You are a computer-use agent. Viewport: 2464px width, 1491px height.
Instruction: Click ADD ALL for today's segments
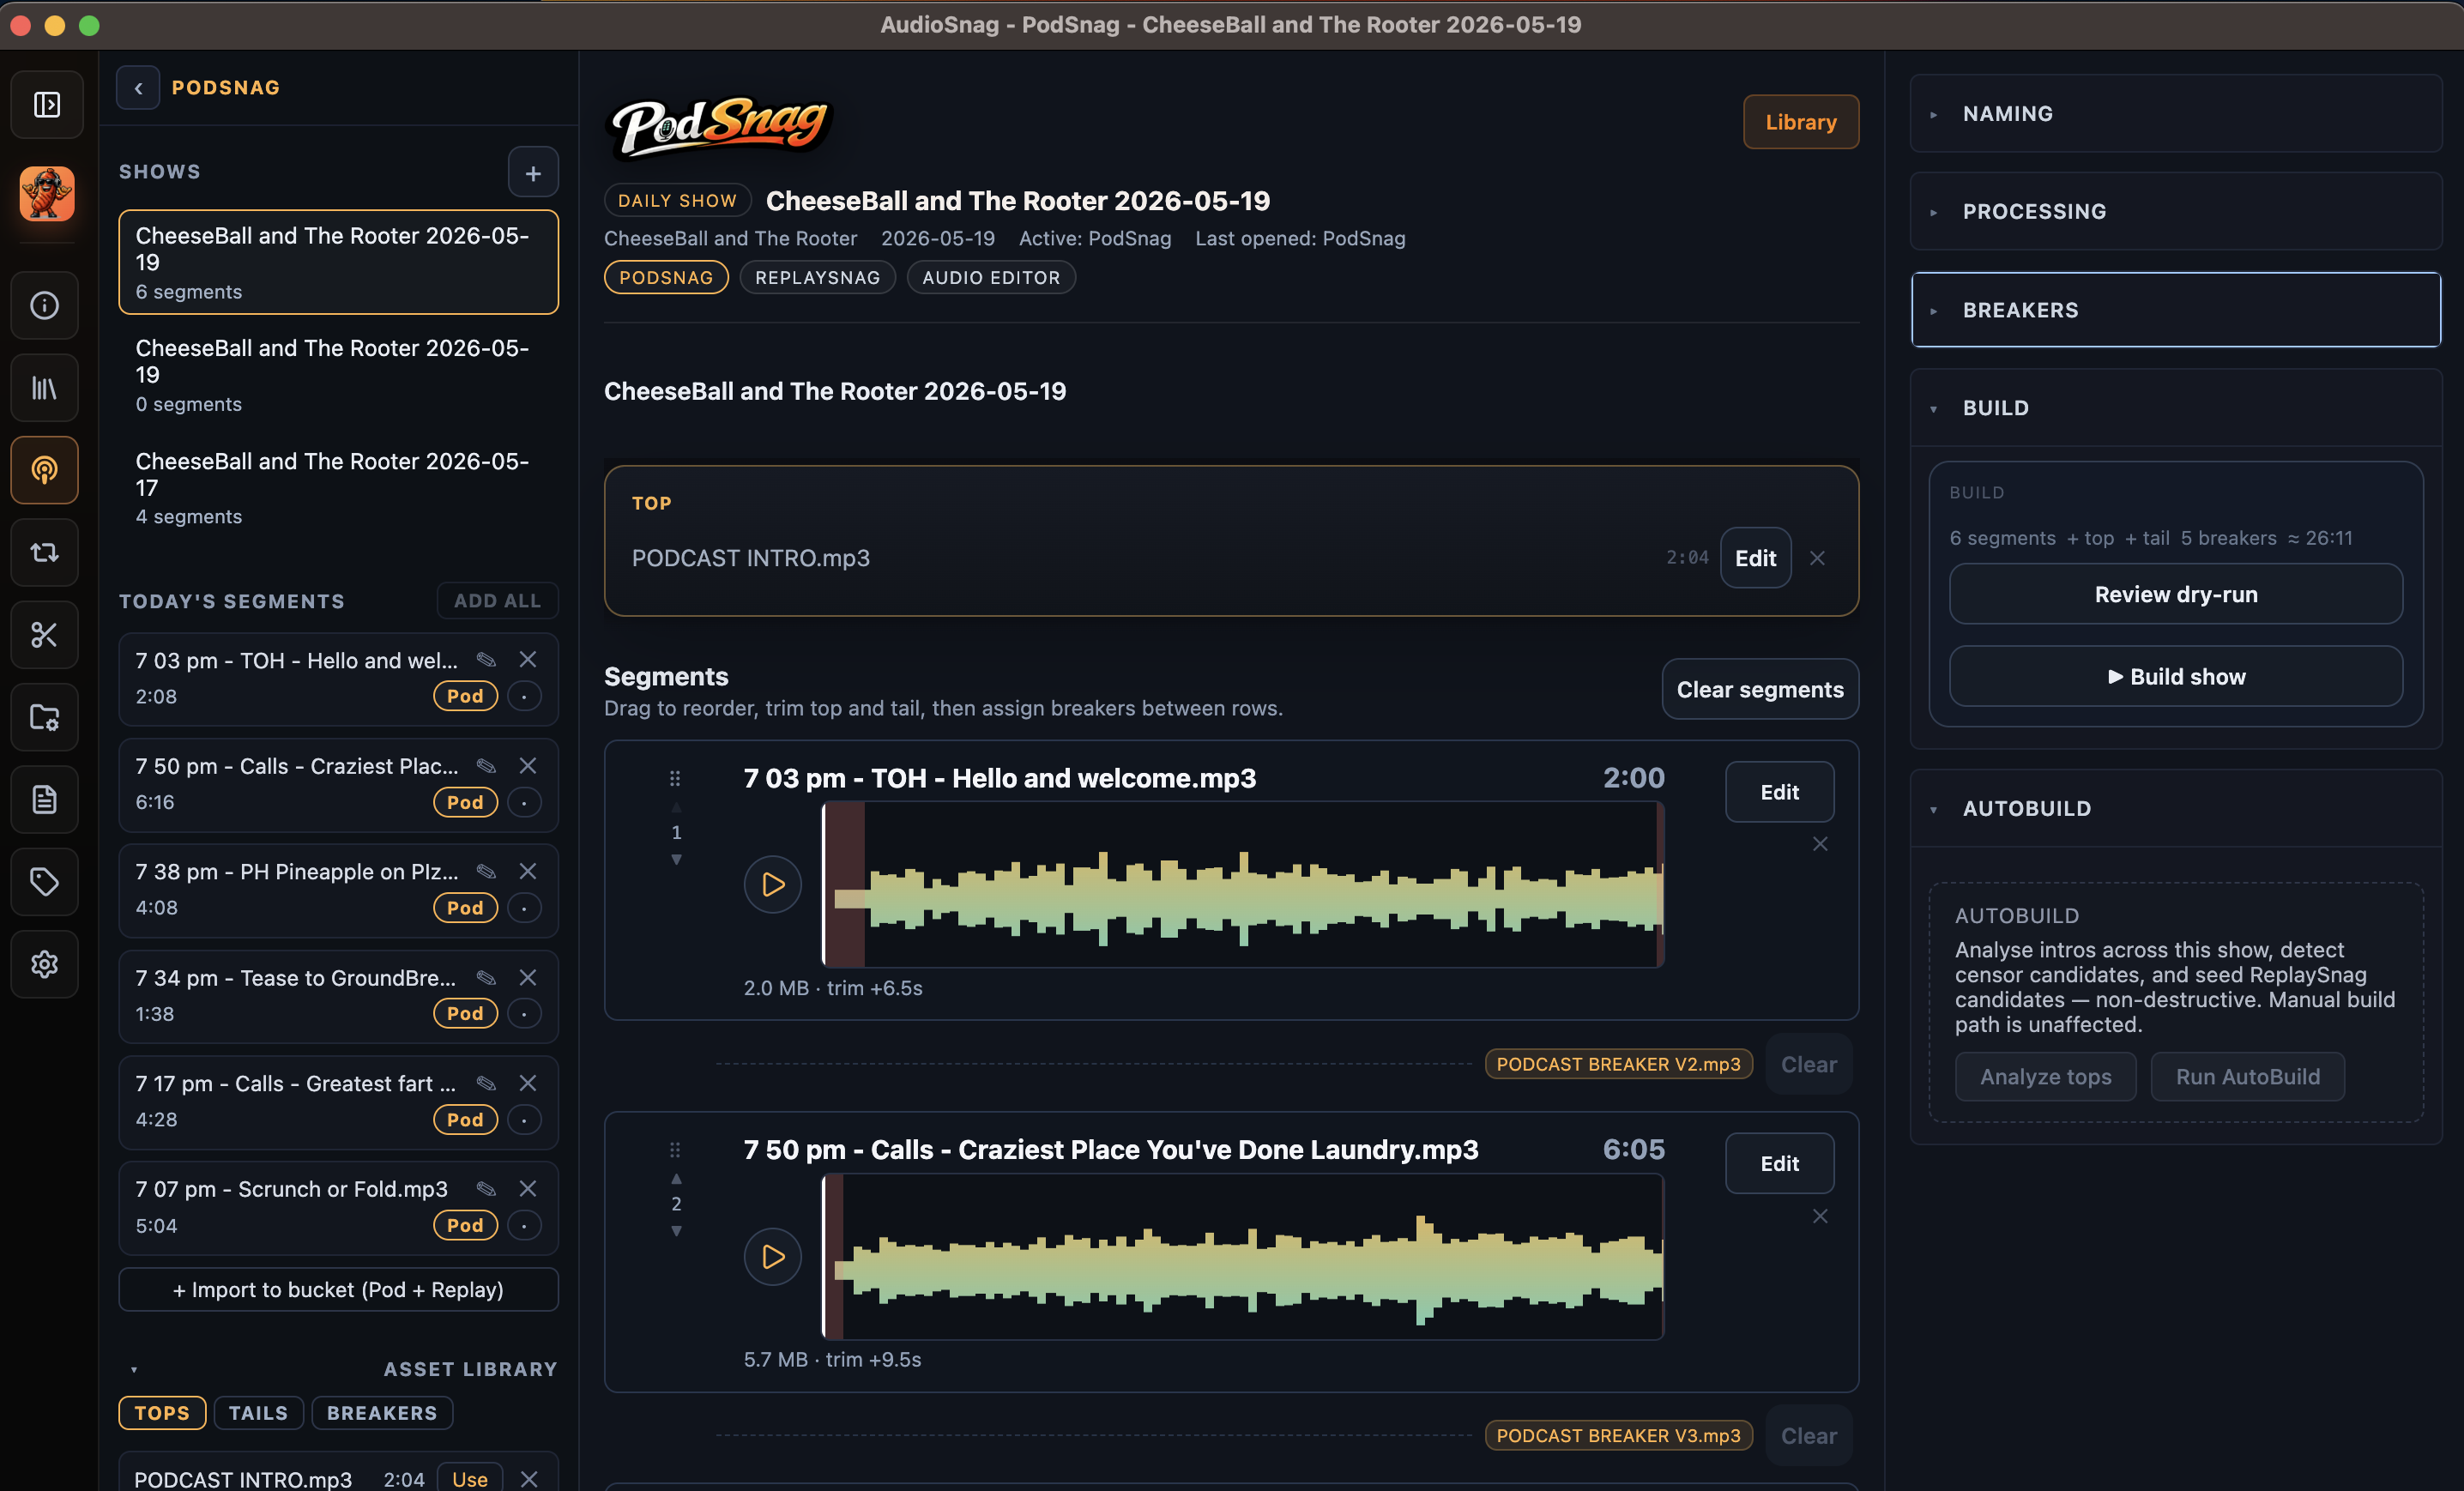(497, 601)
